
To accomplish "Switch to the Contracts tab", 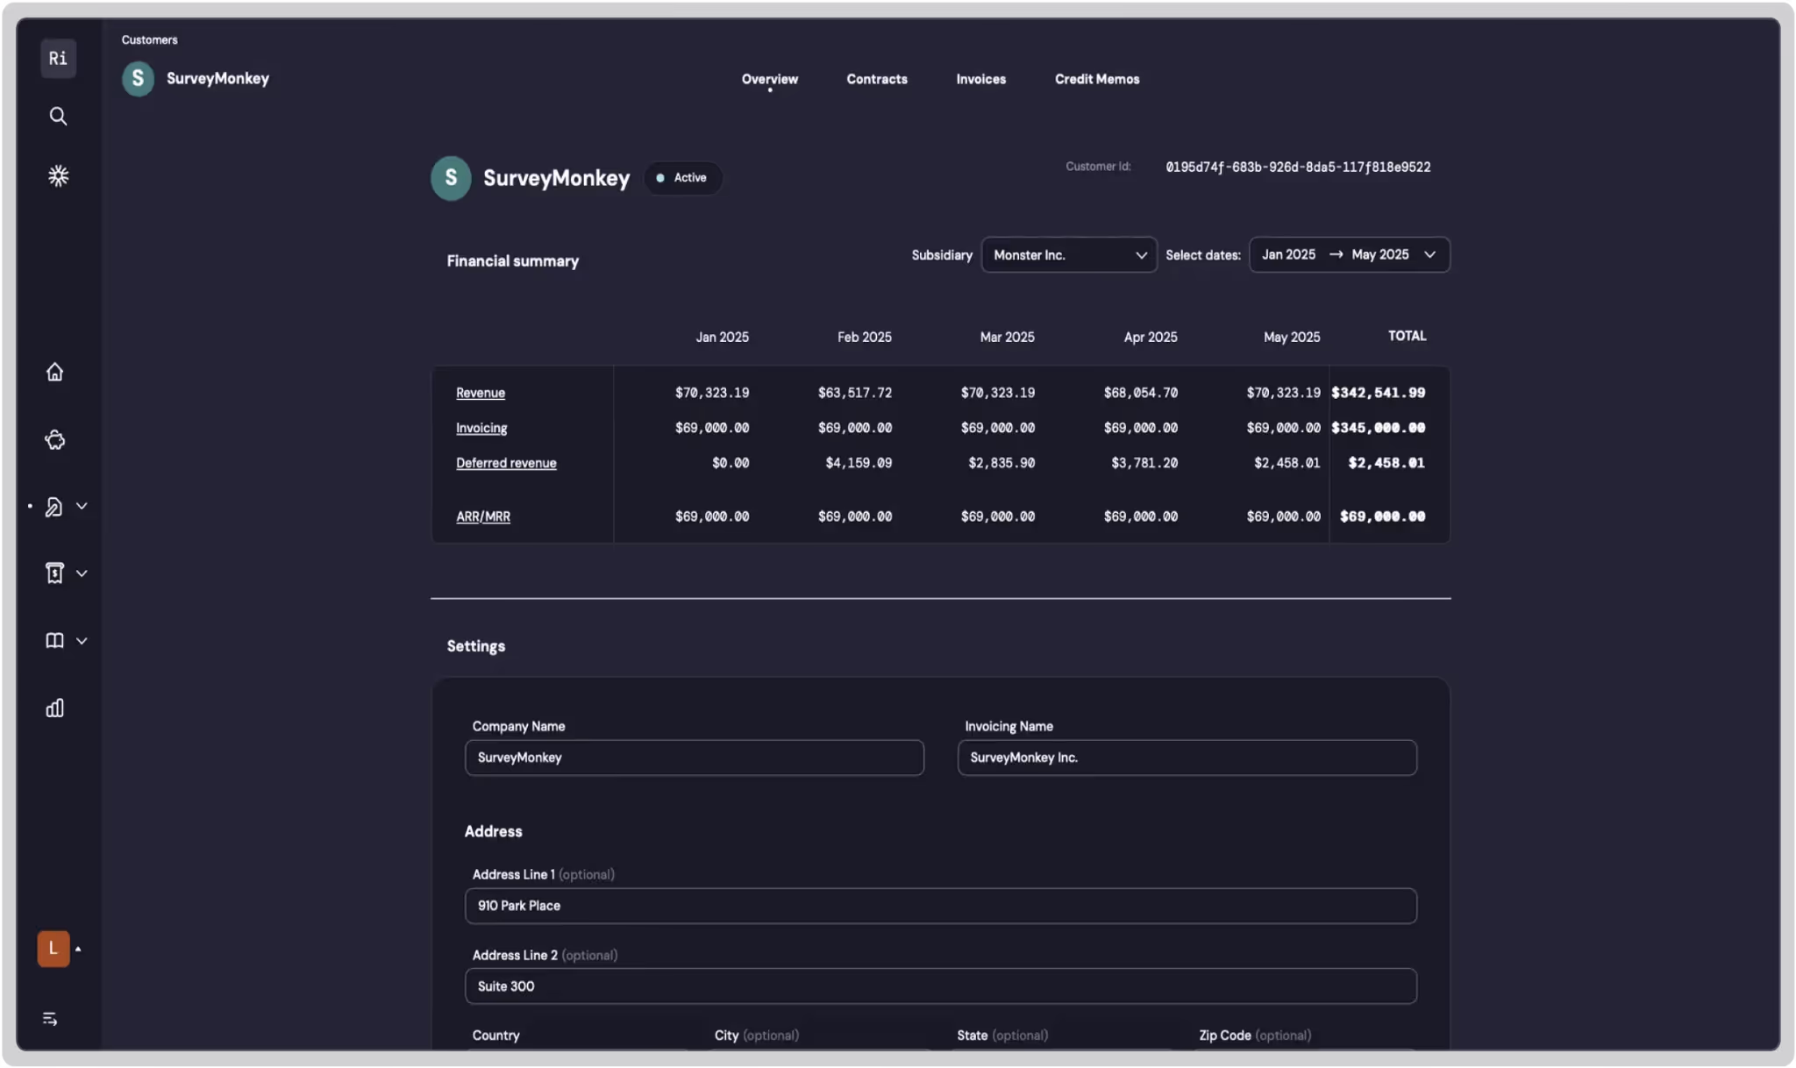I will pos(876,79).
